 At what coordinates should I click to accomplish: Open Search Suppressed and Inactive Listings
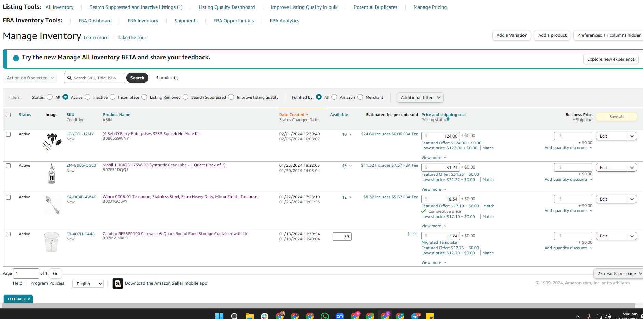(x=136, y=7)
